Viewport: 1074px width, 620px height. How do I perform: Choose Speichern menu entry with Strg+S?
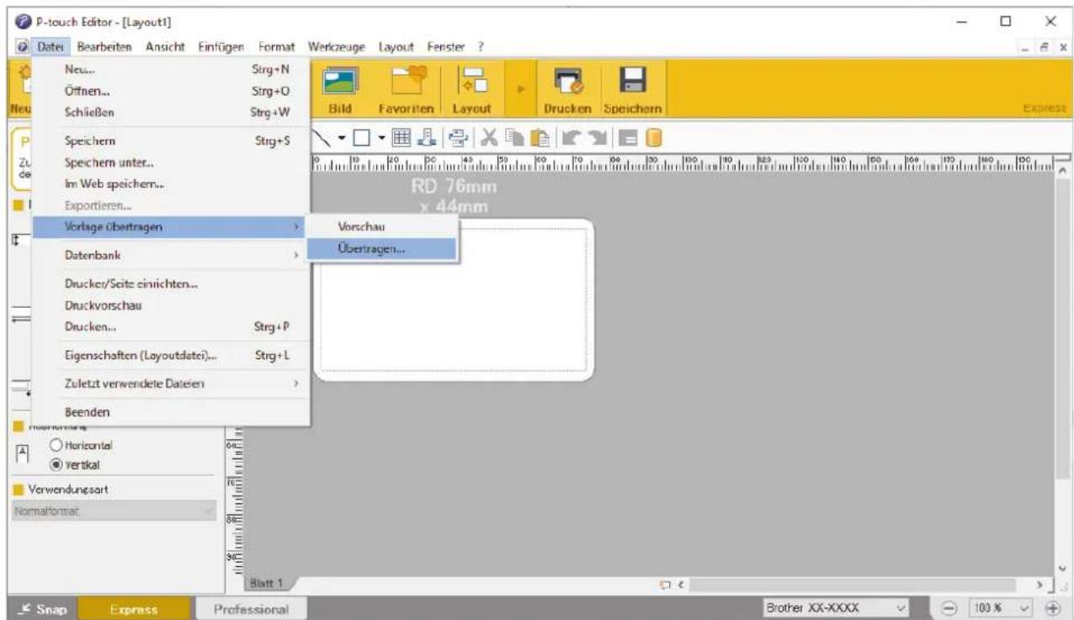pyautogui.click(x=172, y=143)
